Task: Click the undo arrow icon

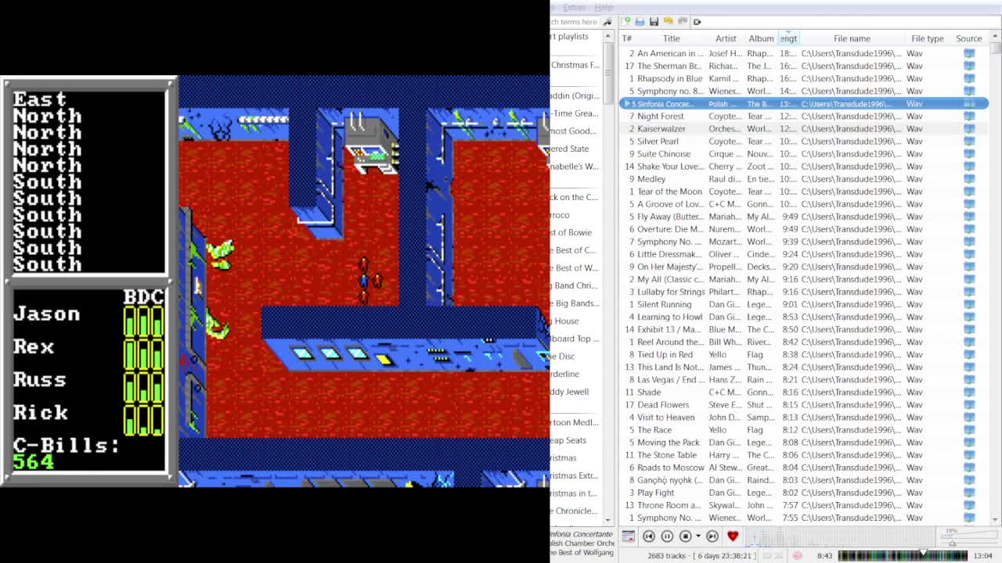Action: pyautogui.click(x=667, y=21)
